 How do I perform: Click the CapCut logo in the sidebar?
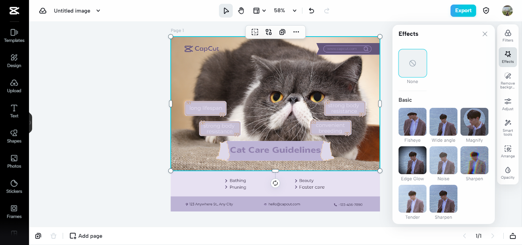(x=14, y=11)
